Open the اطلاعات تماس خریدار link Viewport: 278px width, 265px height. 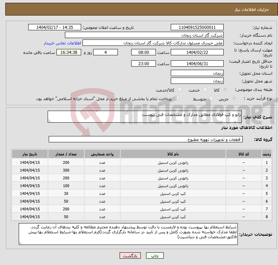62,43
